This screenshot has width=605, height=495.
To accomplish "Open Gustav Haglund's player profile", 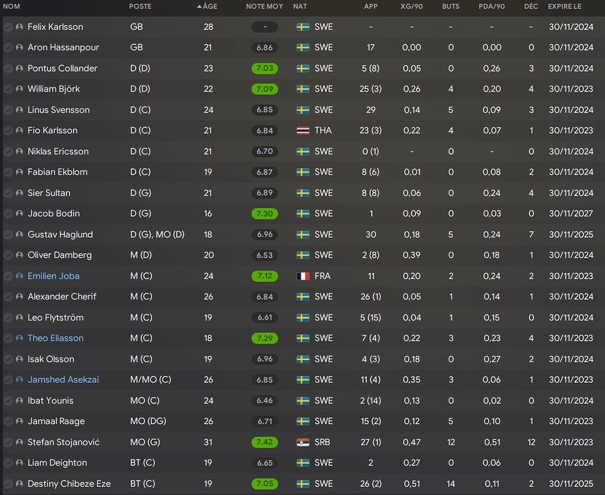I will coord(60,235).
